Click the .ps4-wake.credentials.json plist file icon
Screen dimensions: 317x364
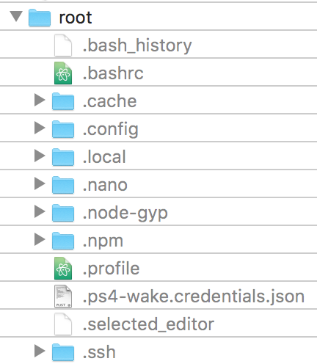pyautogui.click(x=63, y=296)
